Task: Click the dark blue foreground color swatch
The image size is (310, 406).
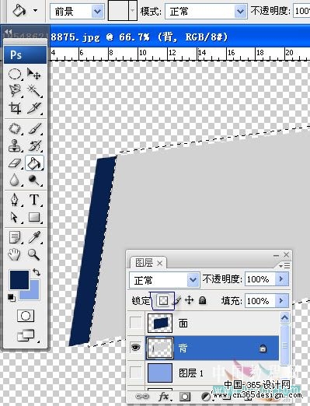Action: [x=19, y=280]
